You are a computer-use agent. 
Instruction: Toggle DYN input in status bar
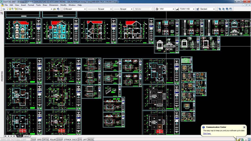[80, 139]
